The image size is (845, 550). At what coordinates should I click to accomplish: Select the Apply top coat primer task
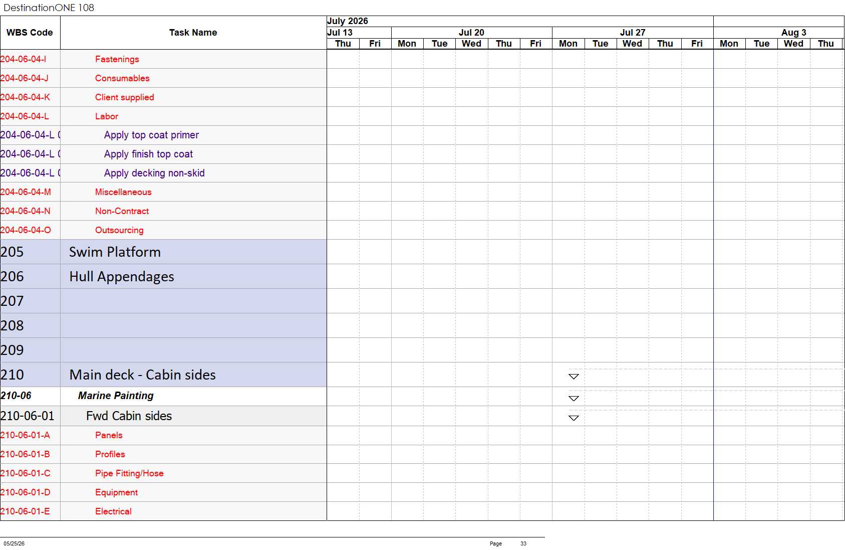point(151,135)
